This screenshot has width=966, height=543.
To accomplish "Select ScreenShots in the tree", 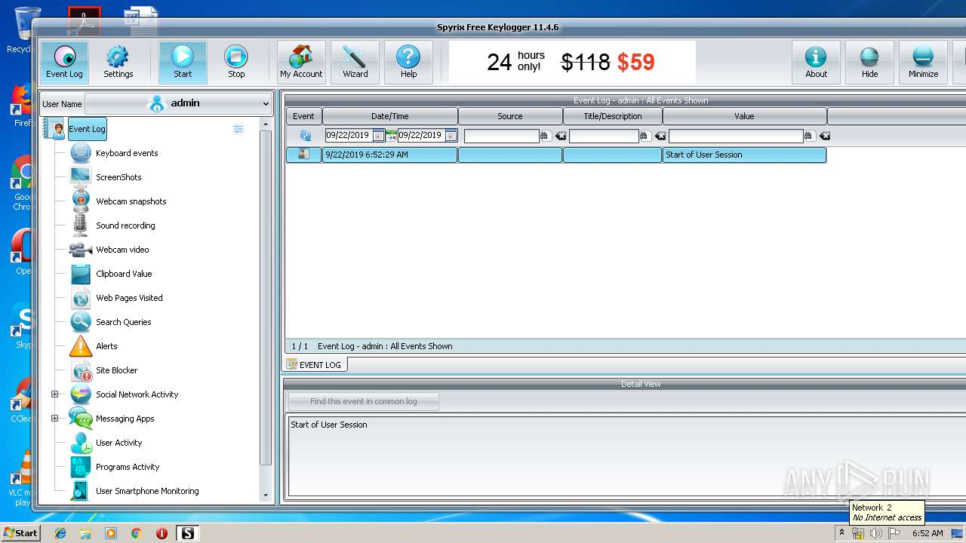I will pyautogui.click(x=118, y=177).
